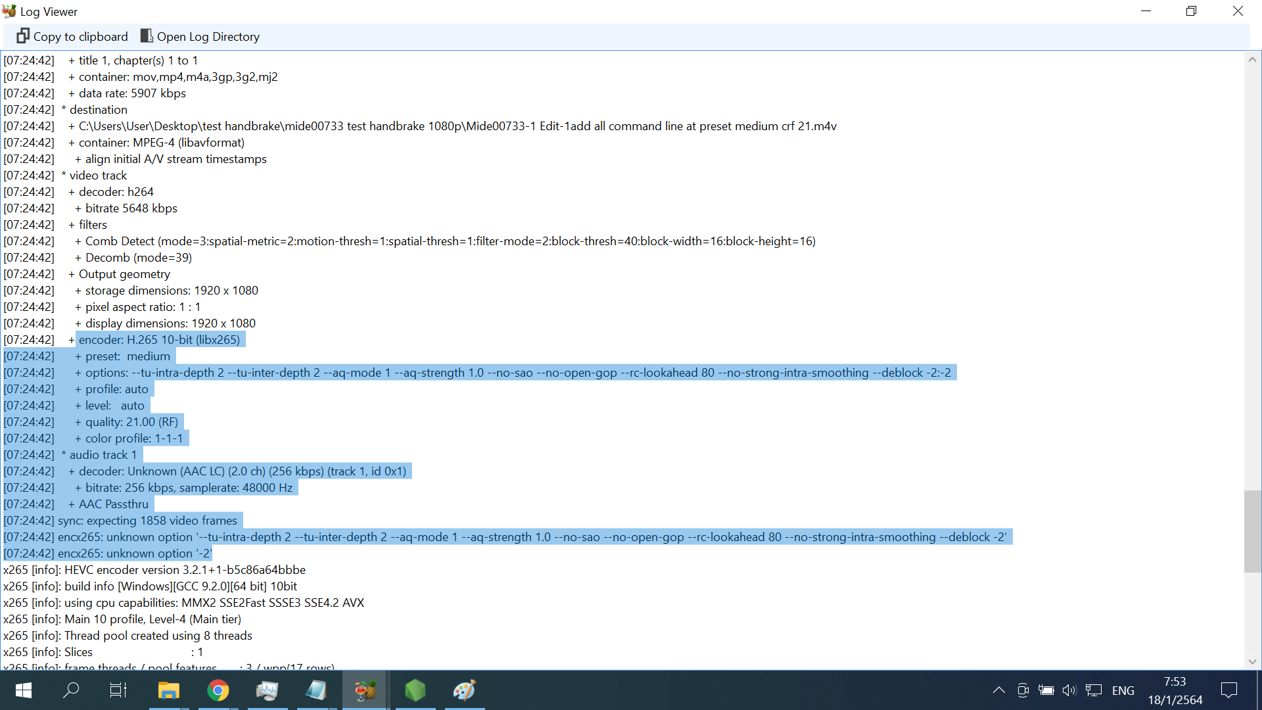Click the scrollbar up arrow
1262x710 pixels.
pos(1252,60)
